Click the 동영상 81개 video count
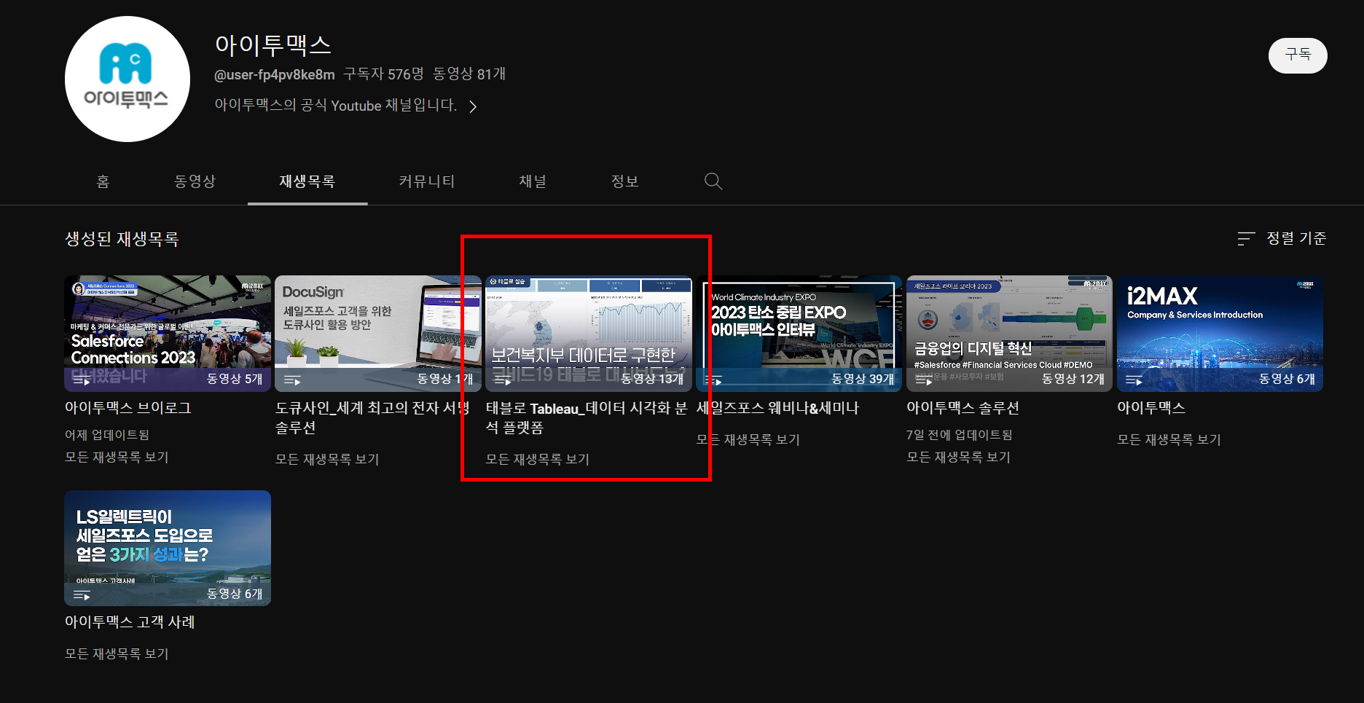This screenshot has height=703, width=1364. pyautogui.click(x=469, y=74)
